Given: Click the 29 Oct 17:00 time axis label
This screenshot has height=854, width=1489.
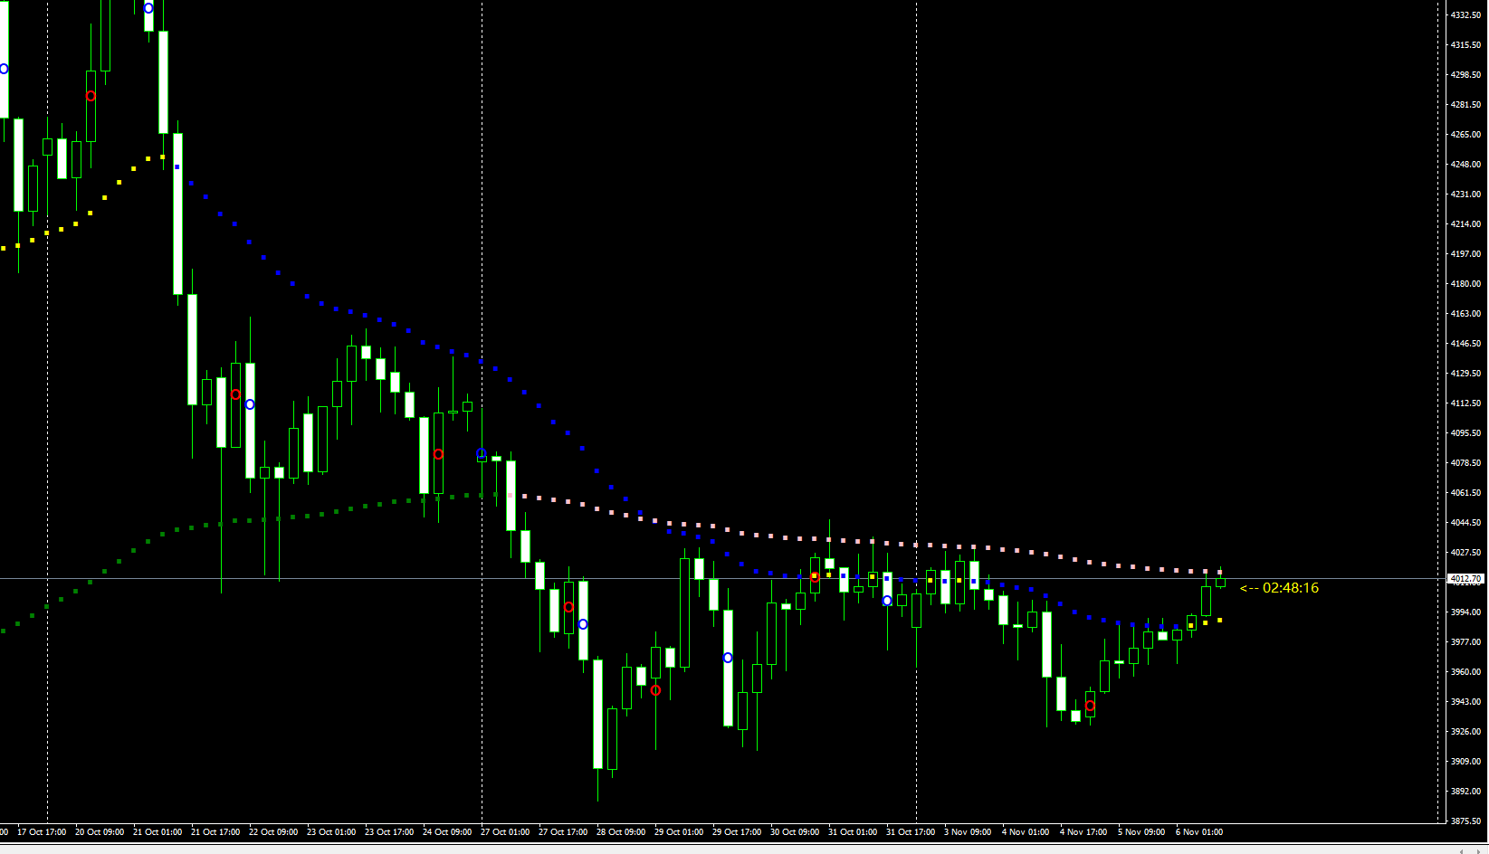Looking at the screenshot, I should point(737,832).
